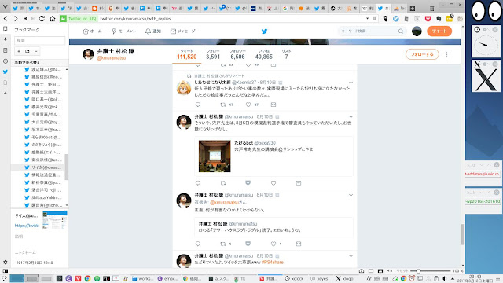This screenshot has width=503, height=283.
Task: Click the search magnifier in the Twitter search box
Action: [x=401, y=31]
